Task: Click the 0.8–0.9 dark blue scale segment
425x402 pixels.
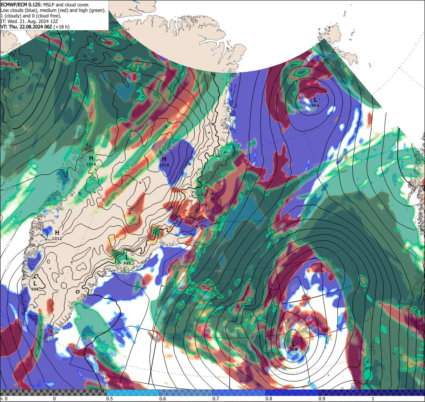Action: click(x=292, y=393)
